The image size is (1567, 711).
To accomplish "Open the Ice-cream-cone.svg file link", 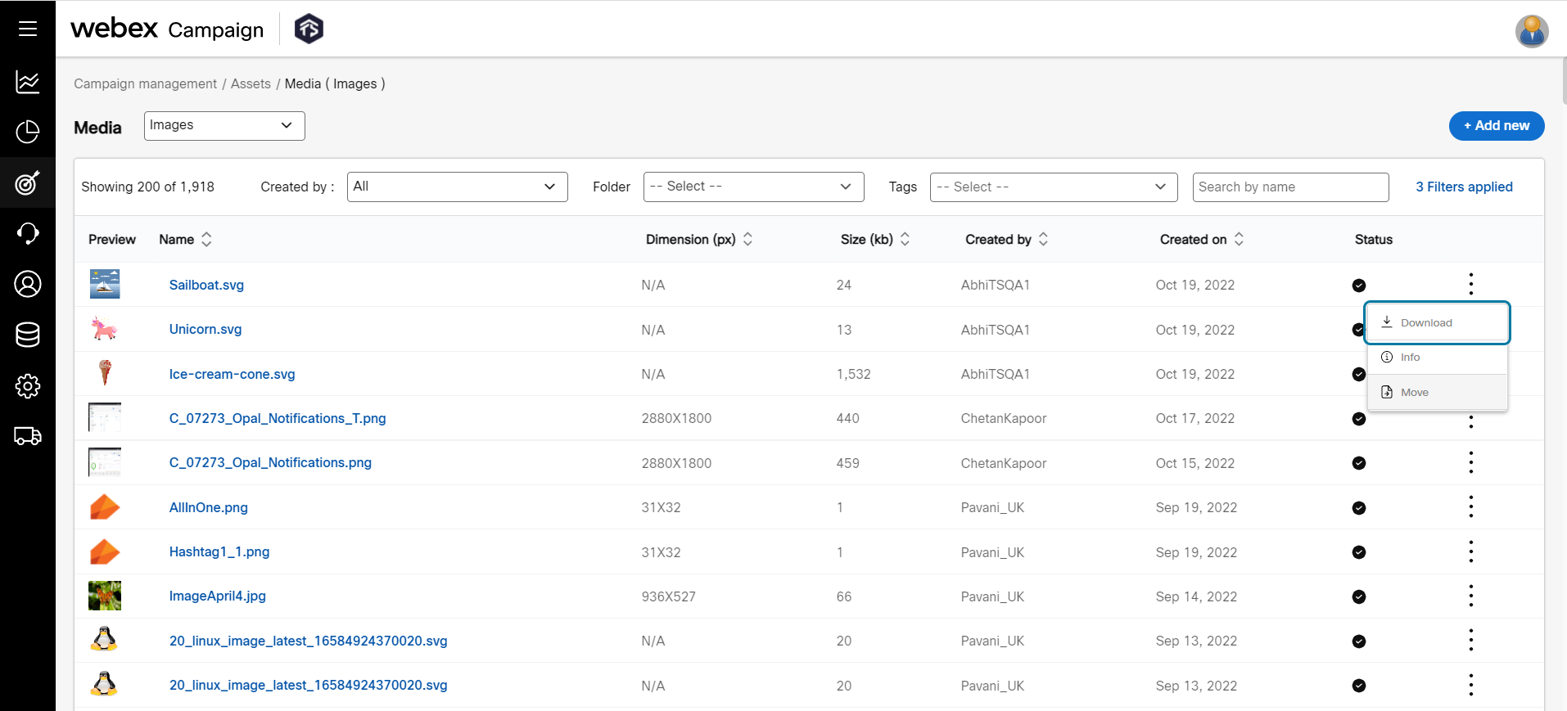I will point(232,374).
